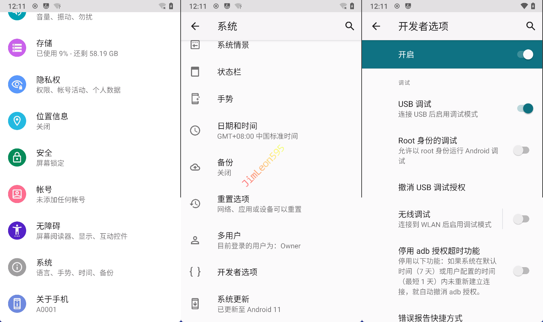Open Accounts using the pink icon
The width and height of the screenshot is (543, 322).
17,194
